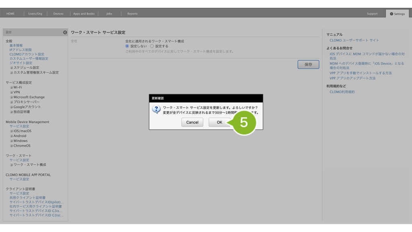Open the CLOMO利用規約 link

[342, 92]
